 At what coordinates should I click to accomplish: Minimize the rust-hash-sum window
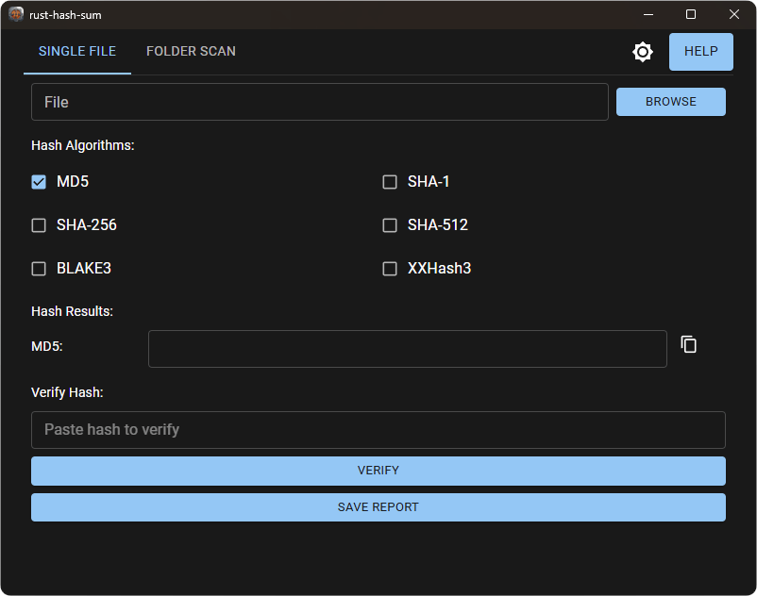(x=648, y=14)
